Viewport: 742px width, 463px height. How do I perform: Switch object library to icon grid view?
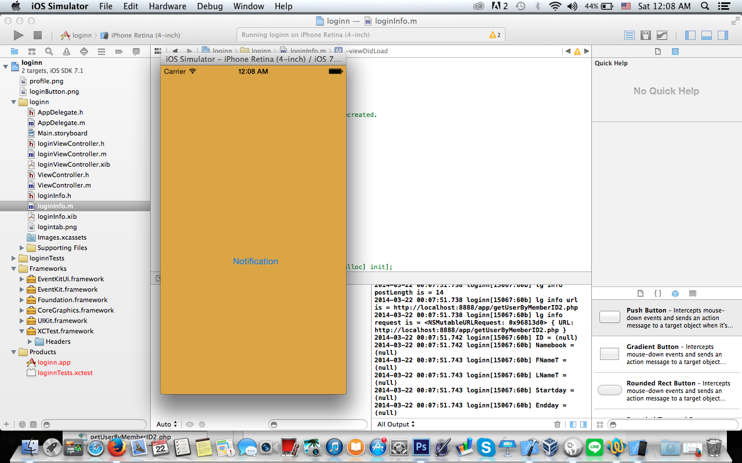pyautogui.click(x=600, y=424)
